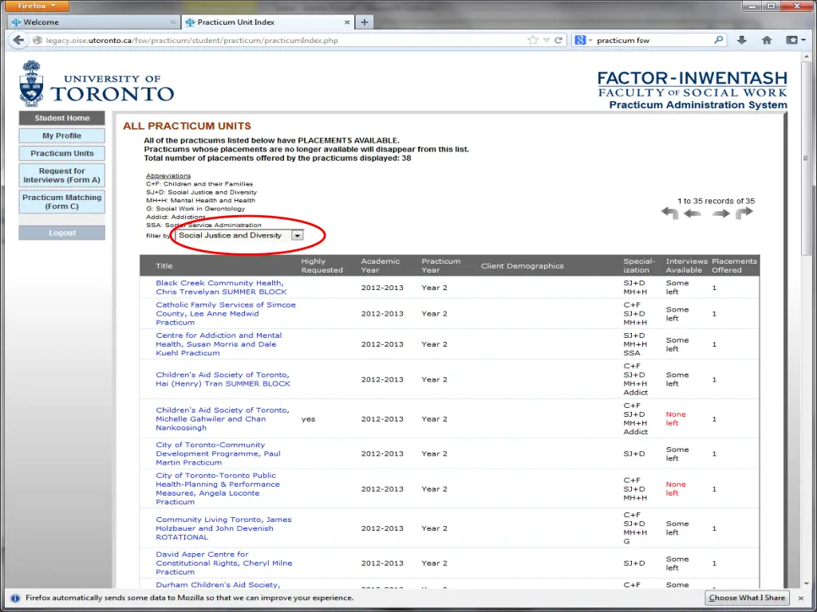Go to Student Home in sidebar

point(62,118)
